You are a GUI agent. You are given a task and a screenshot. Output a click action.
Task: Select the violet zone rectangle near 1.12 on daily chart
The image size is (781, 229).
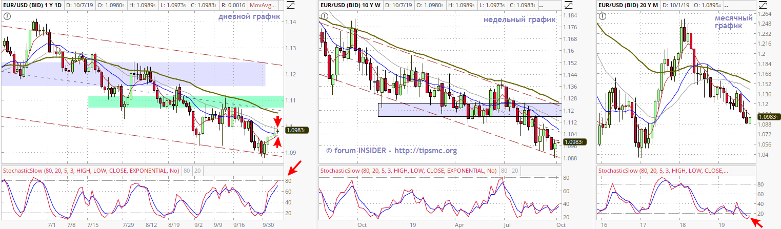(133, 74)
